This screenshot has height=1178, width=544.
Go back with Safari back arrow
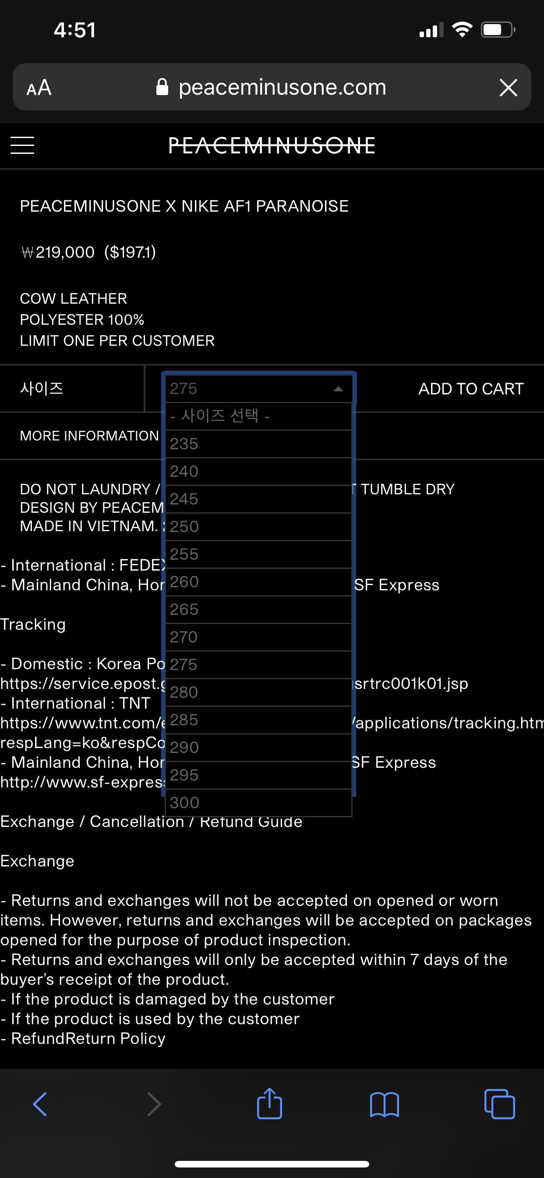click(x=40, y=1104)
